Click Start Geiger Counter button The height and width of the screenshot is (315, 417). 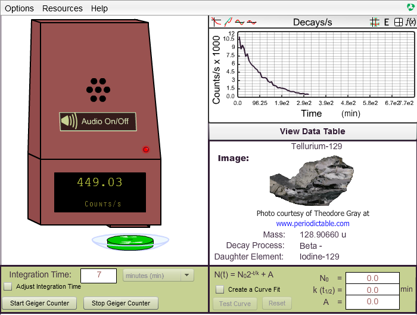tap(39, 303)
